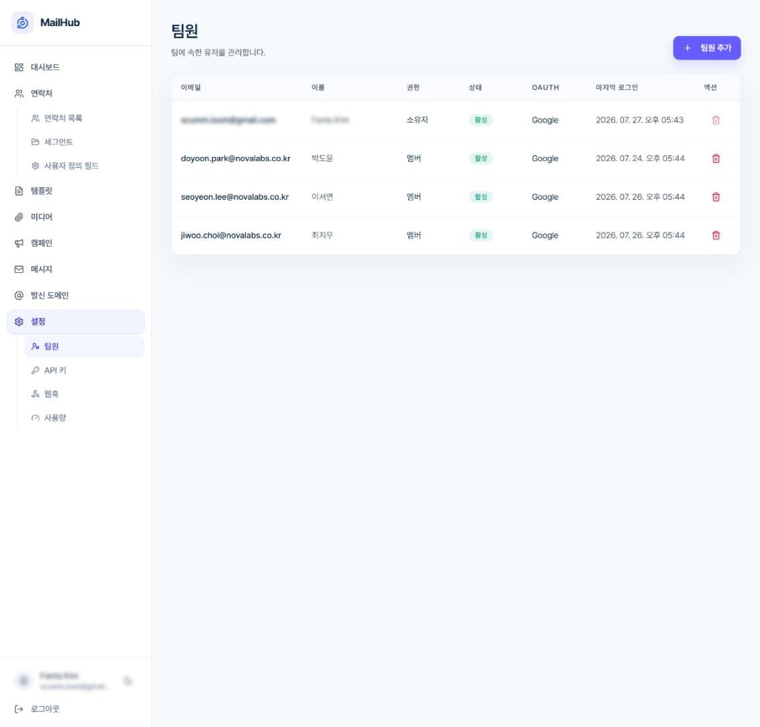760x727 pixels.
Task: Click the 미디어 paperclip icon
Action: click(x=19, y=217)
